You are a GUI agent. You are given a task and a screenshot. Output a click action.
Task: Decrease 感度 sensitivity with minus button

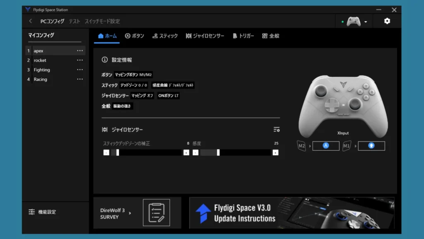[x=195, y=153]
